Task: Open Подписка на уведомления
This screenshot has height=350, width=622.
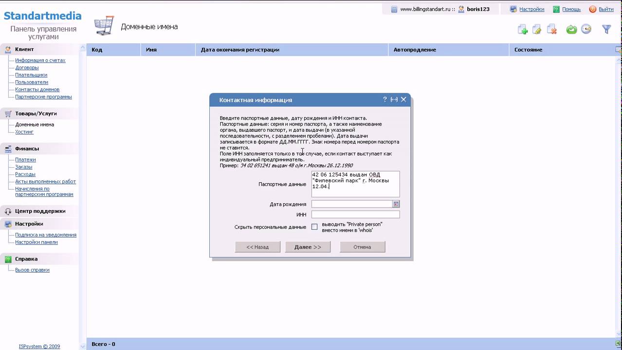Action: tap(46, 235)
